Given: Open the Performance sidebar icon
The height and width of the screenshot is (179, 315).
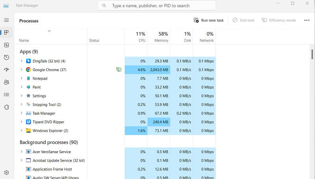Looking at the screenshot, I should pos(6,45).
